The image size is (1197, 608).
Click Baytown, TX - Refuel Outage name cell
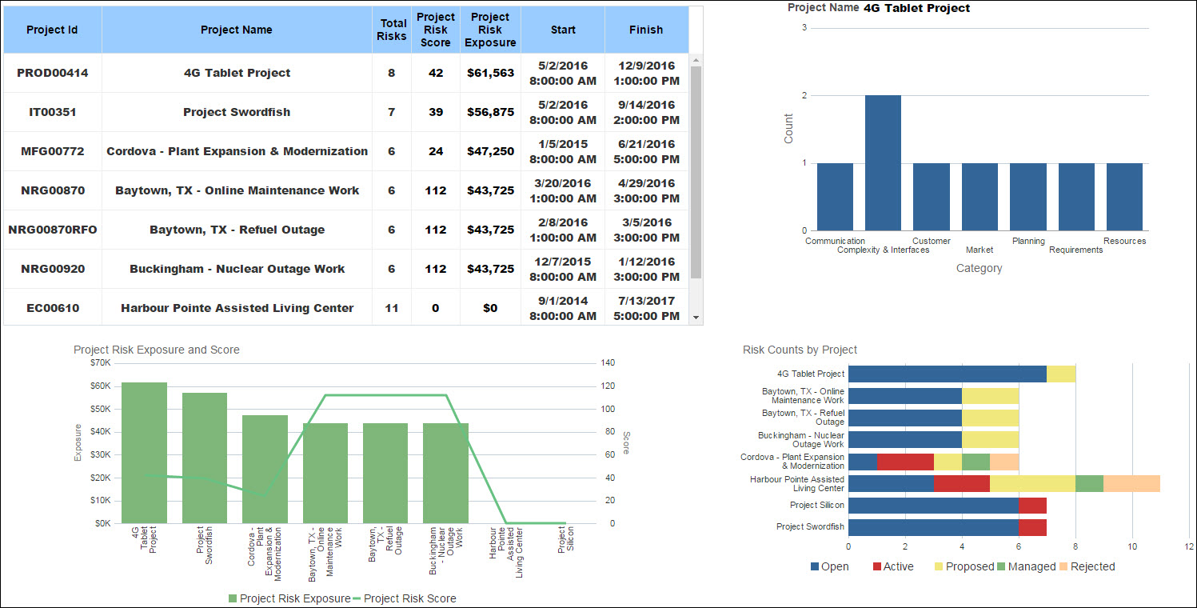[237, 230]
